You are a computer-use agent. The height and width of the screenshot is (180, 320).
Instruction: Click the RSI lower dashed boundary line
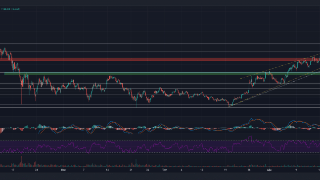tap(160, 153)
